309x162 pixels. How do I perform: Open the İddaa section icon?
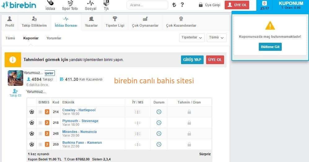tap(50, 3)
